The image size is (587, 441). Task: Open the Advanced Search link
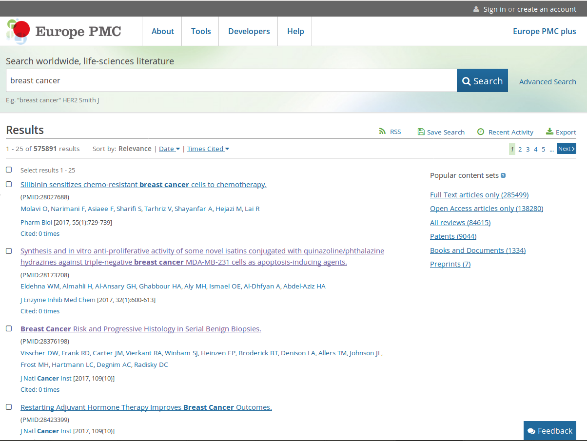pyautogui.click(x=547, y=81)
